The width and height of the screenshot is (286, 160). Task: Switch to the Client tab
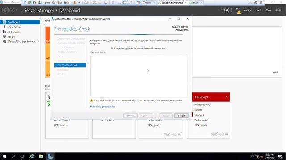(x=195, y=3)
